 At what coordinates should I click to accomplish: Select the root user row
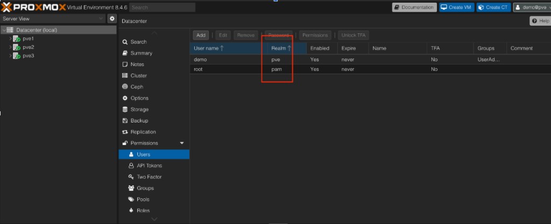coord(370,69)
